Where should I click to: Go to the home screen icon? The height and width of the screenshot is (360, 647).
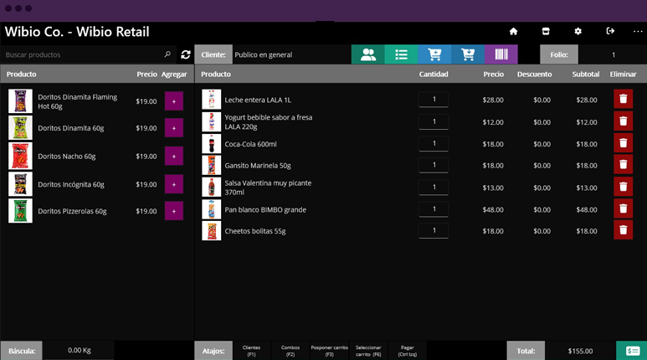click(x=513, y=31)
